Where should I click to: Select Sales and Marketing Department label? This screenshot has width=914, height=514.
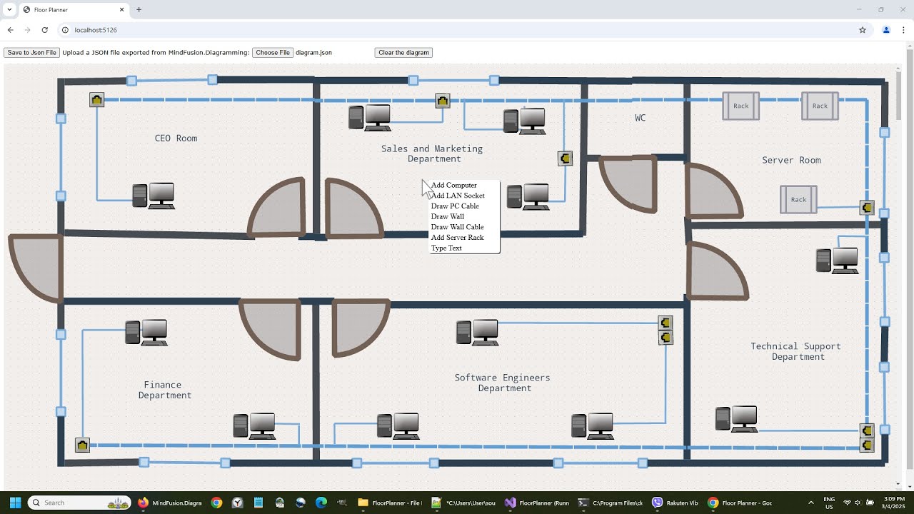tap(432, 153)
